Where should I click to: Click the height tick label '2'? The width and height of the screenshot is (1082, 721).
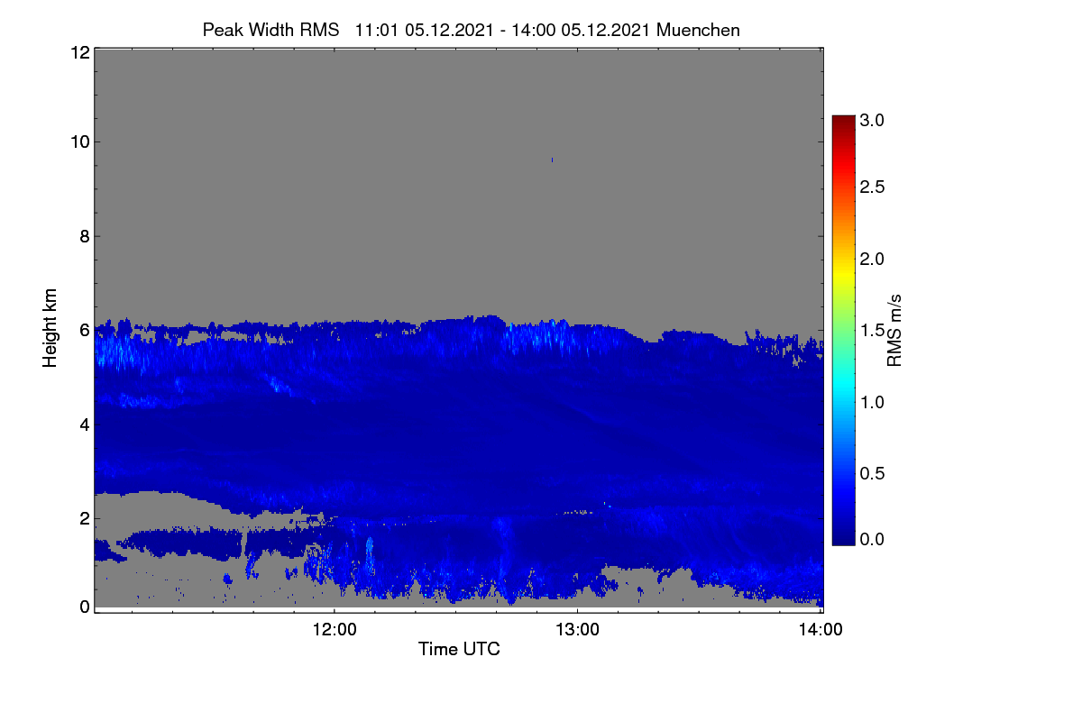[83, 518]
